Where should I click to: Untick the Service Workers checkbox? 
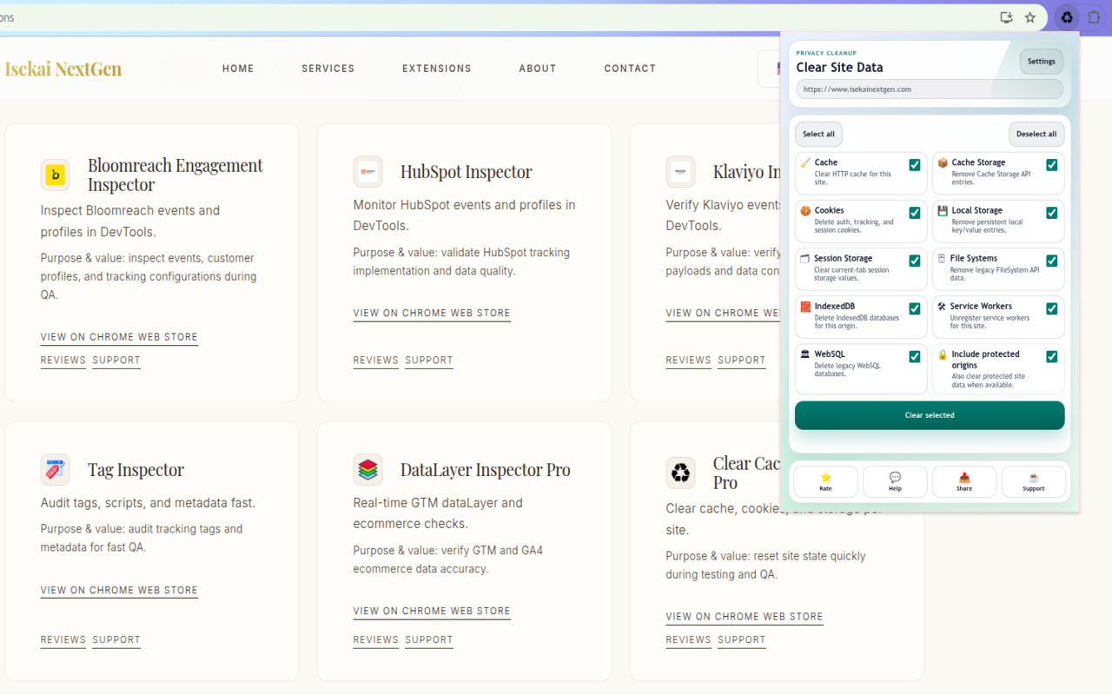click(x=1052, y=308)
